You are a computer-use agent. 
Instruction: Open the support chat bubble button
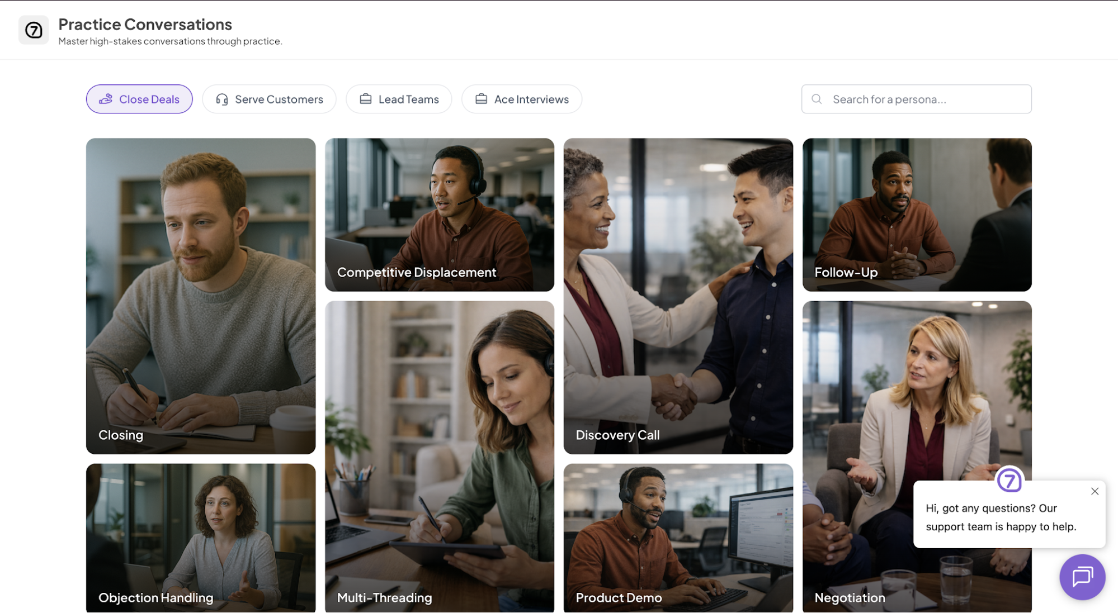point(1082,577)
